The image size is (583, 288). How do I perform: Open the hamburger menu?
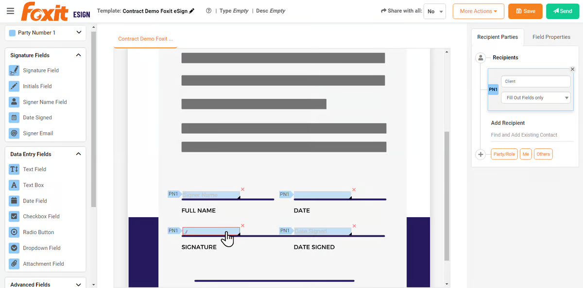[x=10, y=11]
